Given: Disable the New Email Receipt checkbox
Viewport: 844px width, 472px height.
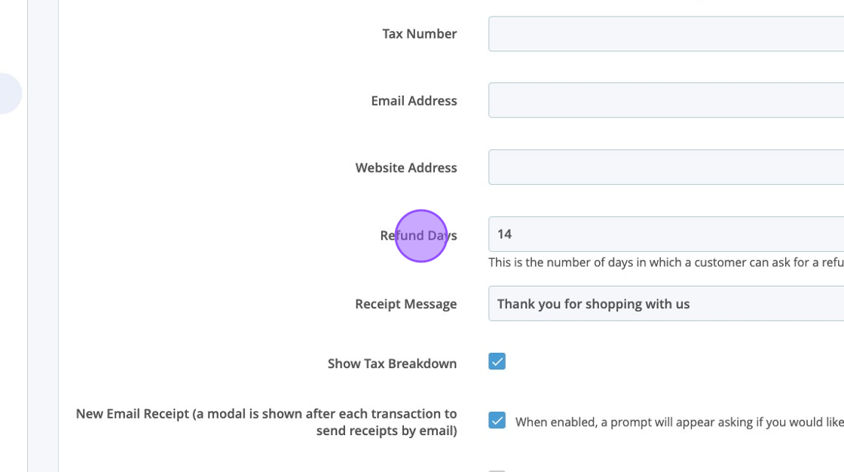Looking at the screenshot, I should [x=497, y=421].
